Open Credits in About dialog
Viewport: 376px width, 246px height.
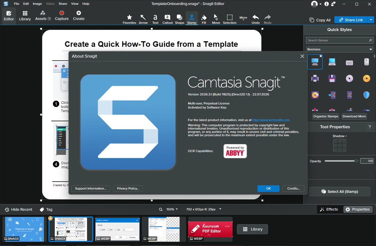(x=294, y=188)
